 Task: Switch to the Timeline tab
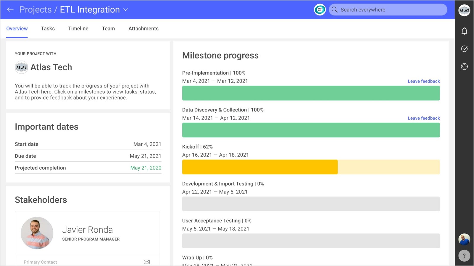click(78, 29)
